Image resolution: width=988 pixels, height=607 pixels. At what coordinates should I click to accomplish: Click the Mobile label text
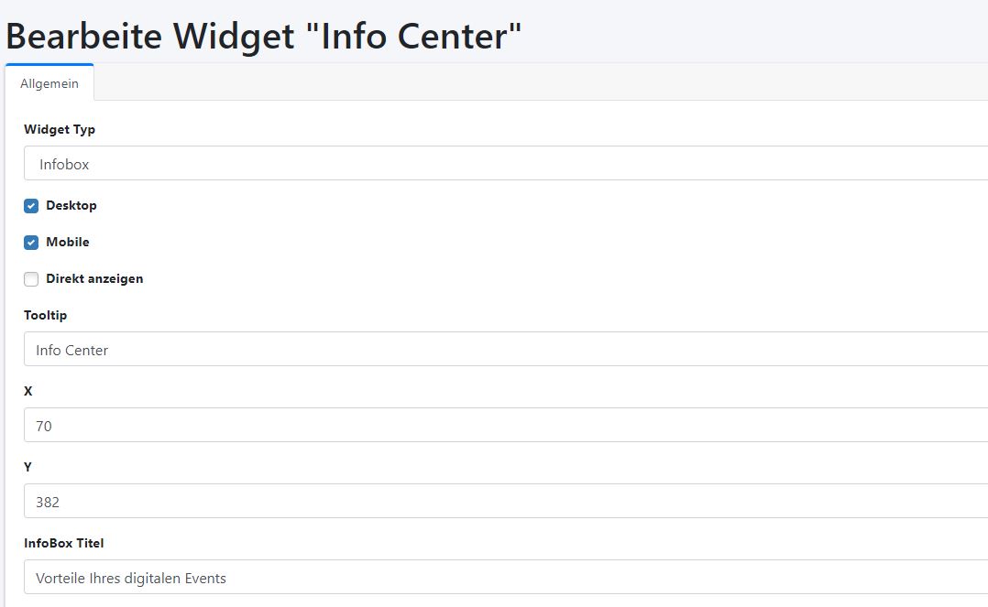(68, 242)
